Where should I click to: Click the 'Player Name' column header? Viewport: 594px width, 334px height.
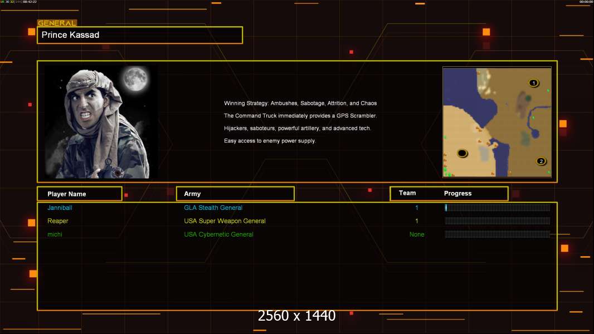[80, 194]
